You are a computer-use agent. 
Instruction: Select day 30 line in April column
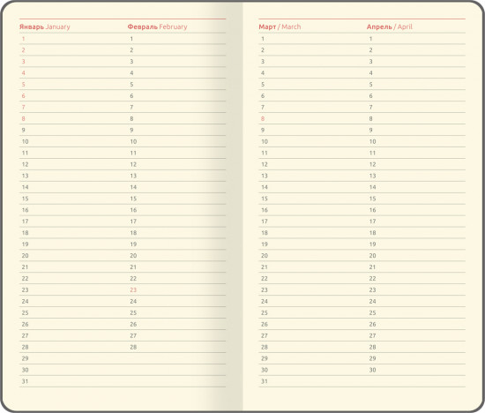pos(416,370)
